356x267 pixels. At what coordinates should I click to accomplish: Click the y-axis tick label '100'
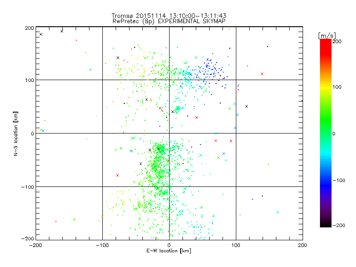point(29,80)
